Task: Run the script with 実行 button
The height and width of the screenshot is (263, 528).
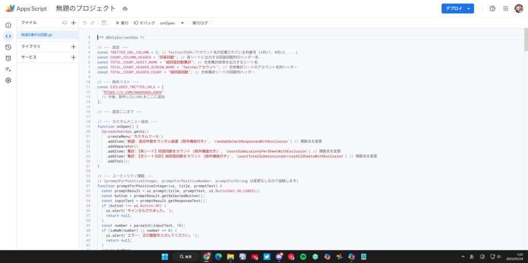Action: point(122,23)
